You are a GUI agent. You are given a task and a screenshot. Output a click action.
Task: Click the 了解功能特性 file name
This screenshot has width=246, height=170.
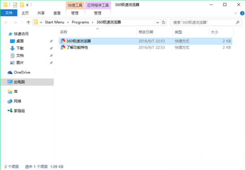click(77, 47)
